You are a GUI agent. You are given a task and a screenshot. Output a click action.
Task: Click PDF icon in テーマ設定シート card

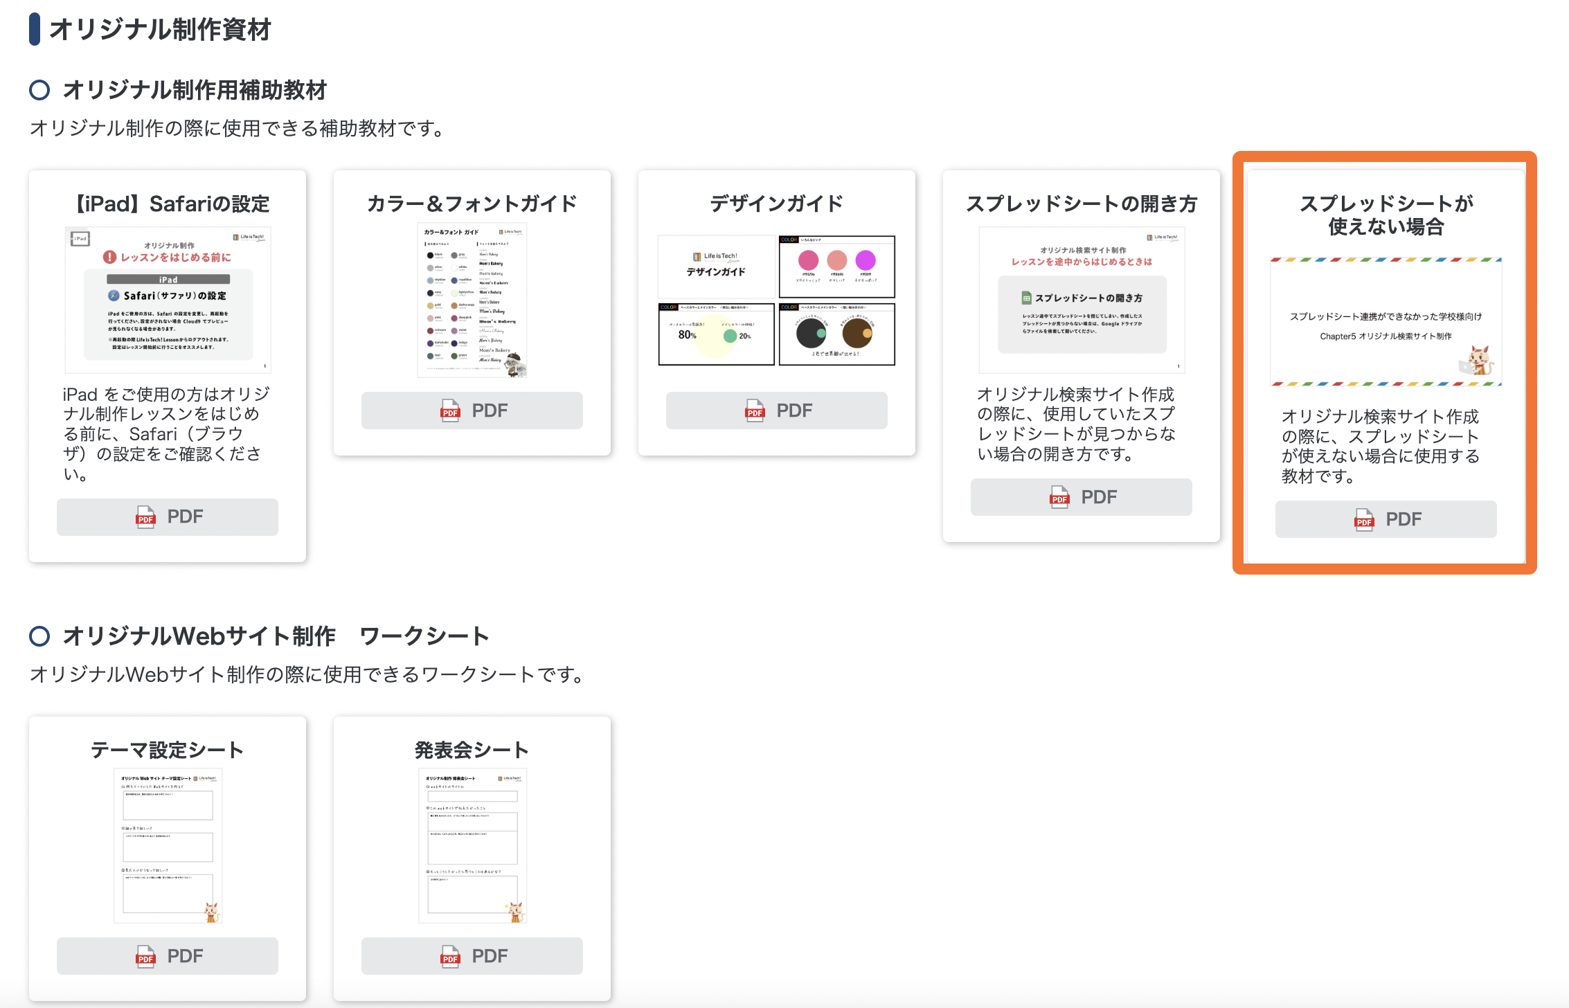[x=145, y=956]
